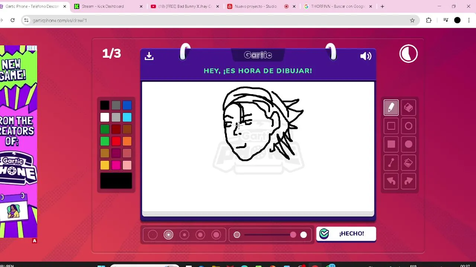Pick the dark gray color swatch

(x=116, y=106)
